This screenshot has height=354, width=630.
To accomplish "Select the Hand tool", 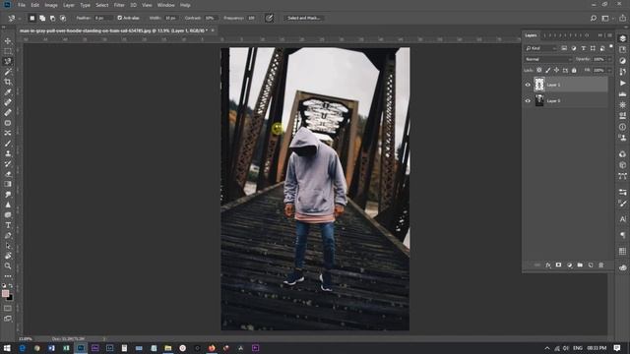I will (x=8, y=256).
